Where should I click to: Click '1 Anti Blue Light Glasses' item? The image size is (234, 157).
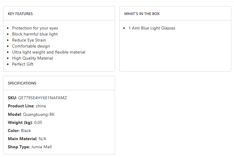152,28
